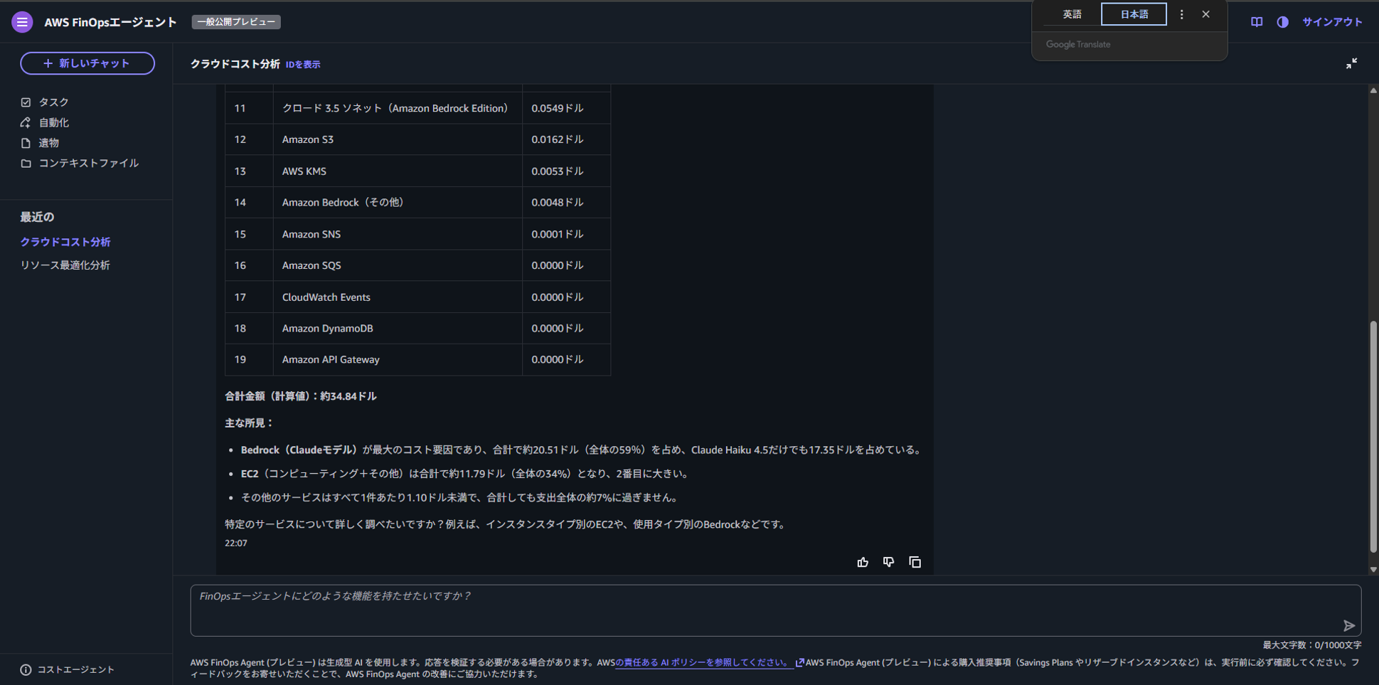Click the タスク checkbox icon
1379x685 pixels.
tap(26, 102)
